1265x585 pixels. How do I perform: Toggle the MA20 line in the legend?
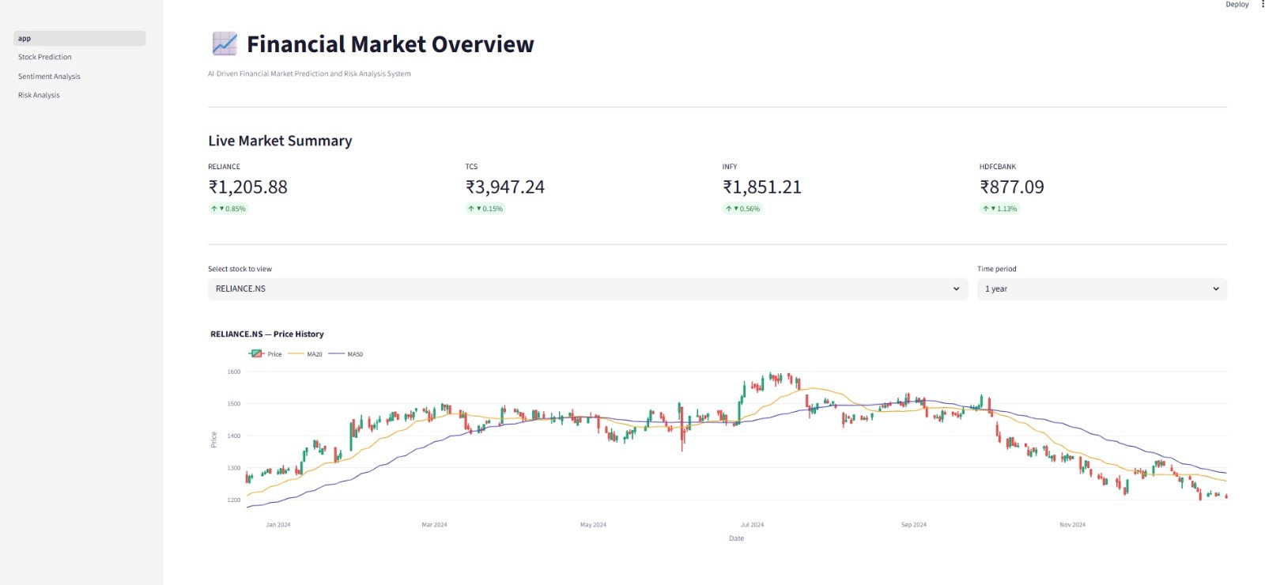pos(305,354)
